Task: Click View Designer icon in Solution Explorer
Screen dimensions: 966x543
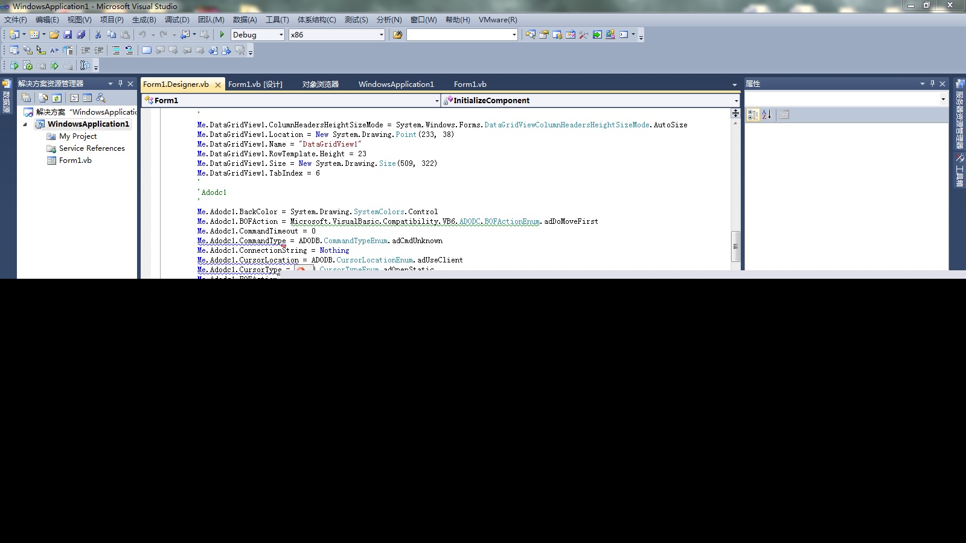Action: click(x=88, y=98)
